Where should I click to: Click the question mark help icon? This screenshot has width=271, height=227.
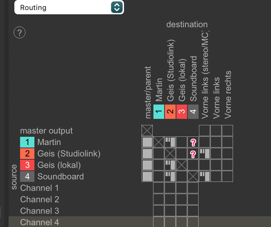[20, 33]
